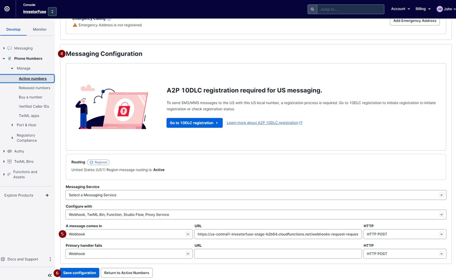Open A message comes in Webhook dropdown
456x280 pixels.
[x=129, y=234]
